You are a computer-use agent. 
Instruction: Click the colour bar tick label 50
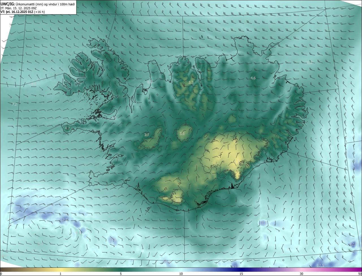[x=360, y=274]
